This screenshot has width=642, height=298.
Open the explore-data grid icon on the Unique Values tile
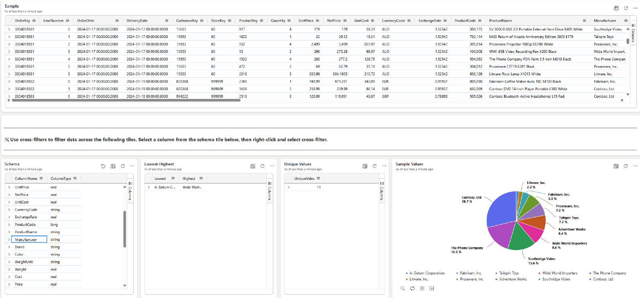tap(365, 166)
